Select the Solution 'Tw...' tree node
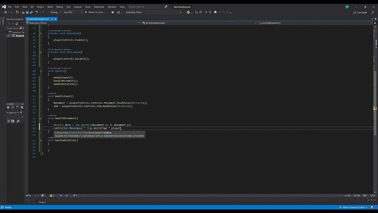This screenshot has width=378, height=213. pyautogui.click(x=17, y=32)
